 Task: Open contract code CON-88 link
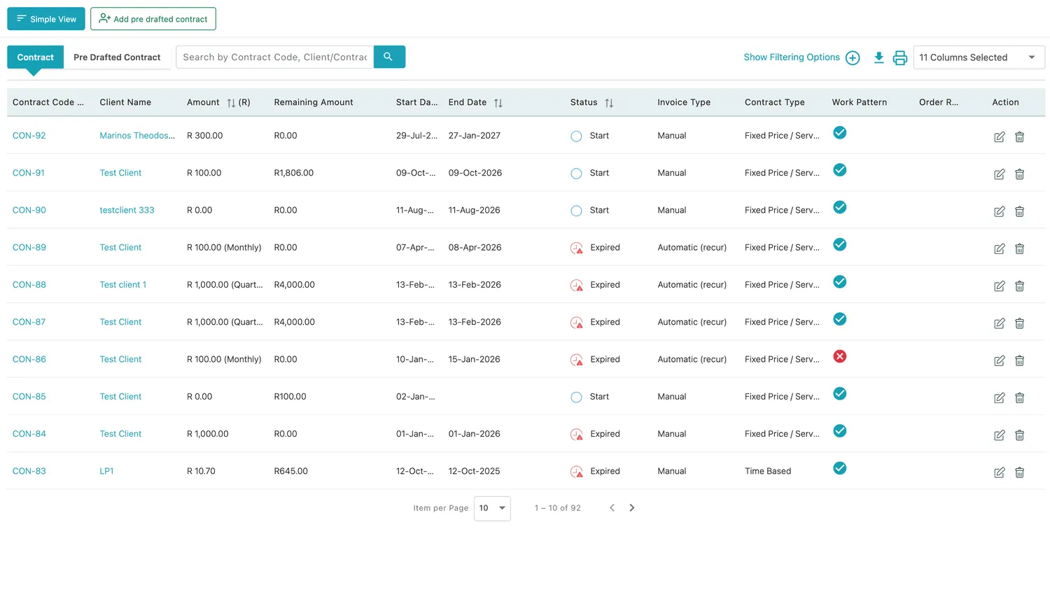point(29,285)
